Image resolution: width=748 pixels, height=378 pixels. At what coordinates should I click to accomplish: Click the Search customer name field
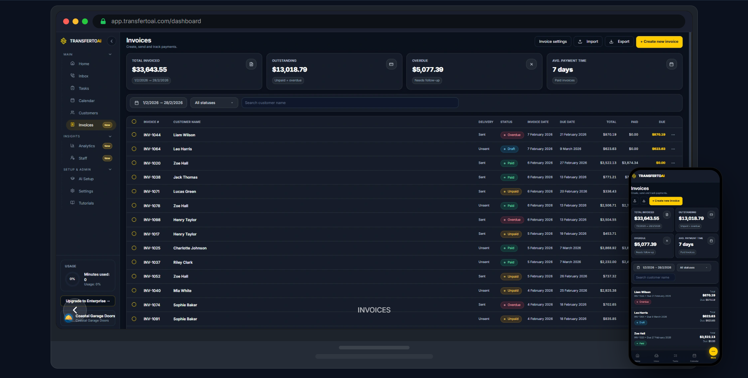(x=350, y=102)
